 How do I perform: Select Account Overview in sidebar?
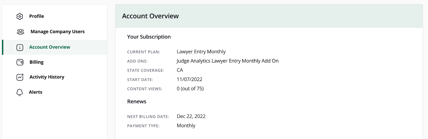tap(55, 47)
